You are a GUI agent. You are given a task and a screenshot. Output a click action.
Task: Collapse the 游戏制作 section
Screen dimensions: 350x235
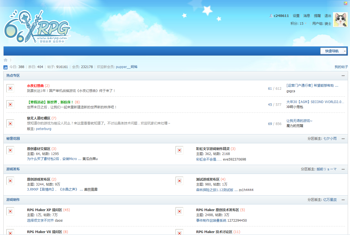(x=343, y=200)
